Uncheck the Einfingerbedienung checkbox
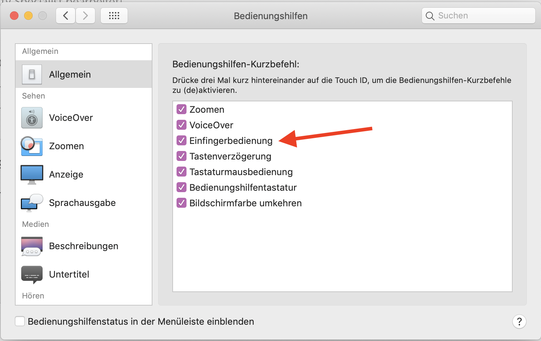Screen dimensions: 541x341 (182, 141)
